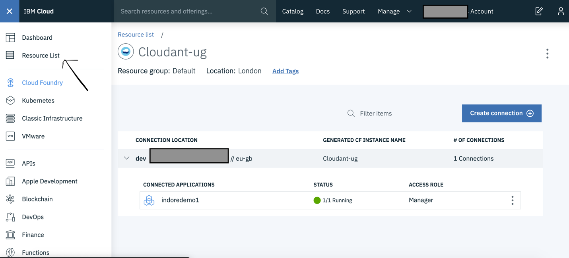Click the green running status dot
Image resolution: width=569 pixels, height=258 pixels.
317,200
